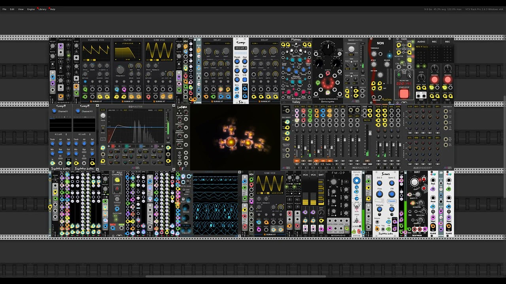Click the FADE TRIG jack
Screen dimensions: 506x284
click(409, 67)
